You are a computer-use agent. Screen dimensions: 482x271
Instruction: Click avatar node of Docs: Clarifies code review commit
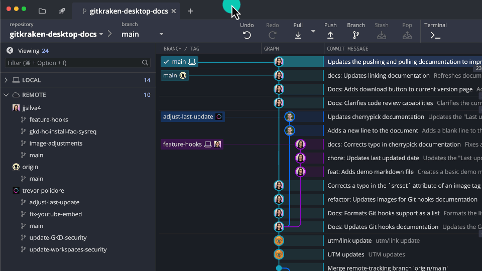tap(279, 103)
